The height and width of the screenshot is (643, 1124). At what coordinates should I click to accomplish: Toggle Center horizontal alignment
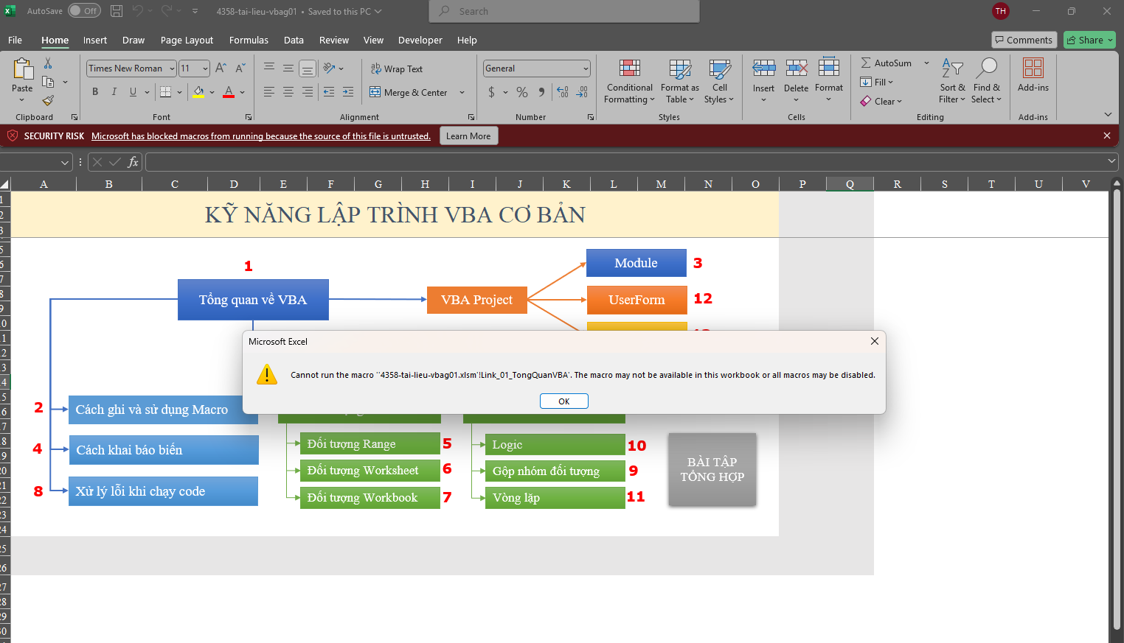coord(288,92)
